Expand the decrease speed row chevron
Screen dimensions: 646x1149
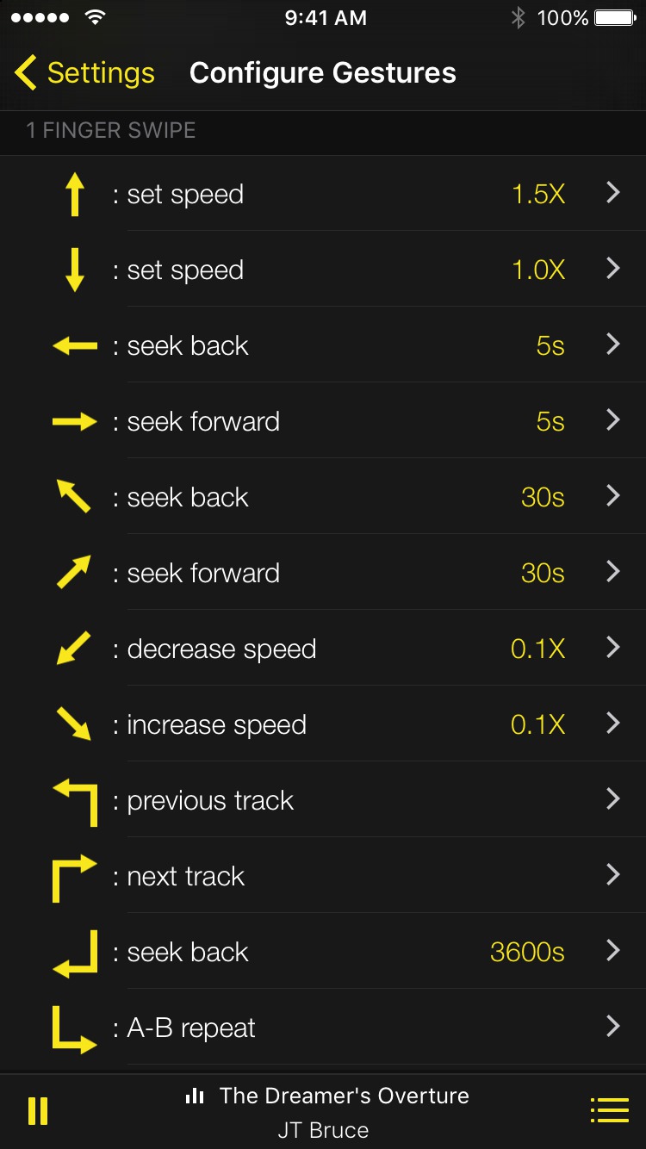tap(613, 648)
